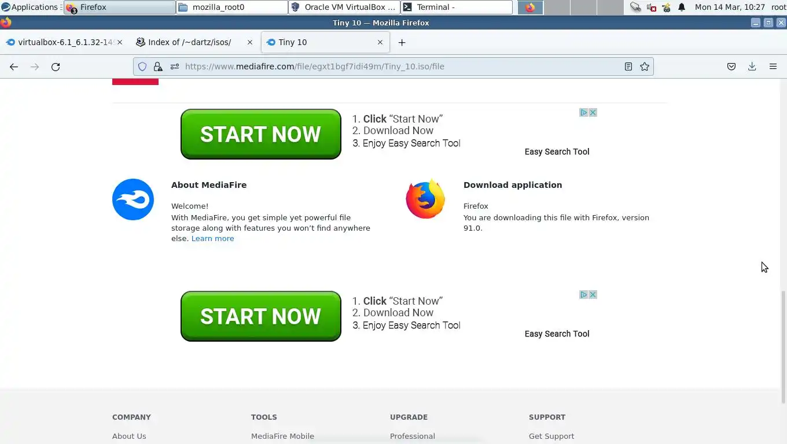Screen dimensions: 787x444
Task: Click the About MediaFire heading
Action: tap(209, 185)
